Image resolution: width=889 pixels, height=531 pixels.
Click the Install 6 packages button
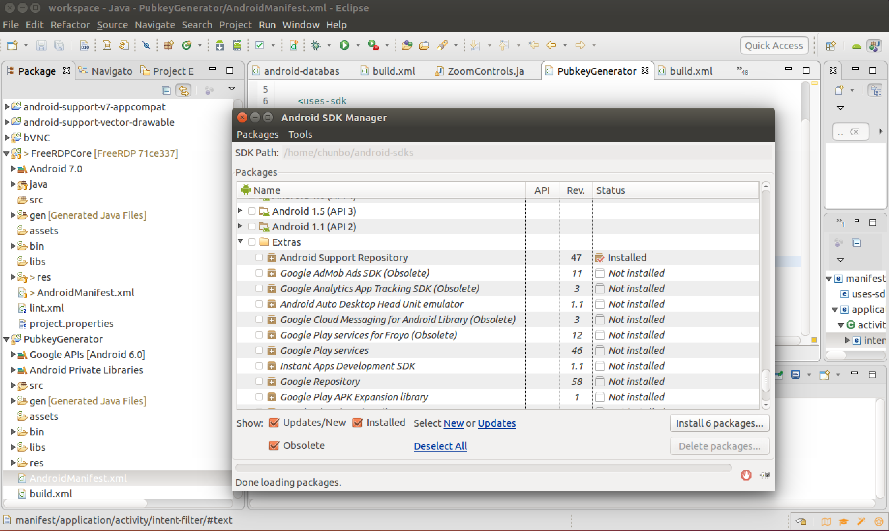coord(719,423)
